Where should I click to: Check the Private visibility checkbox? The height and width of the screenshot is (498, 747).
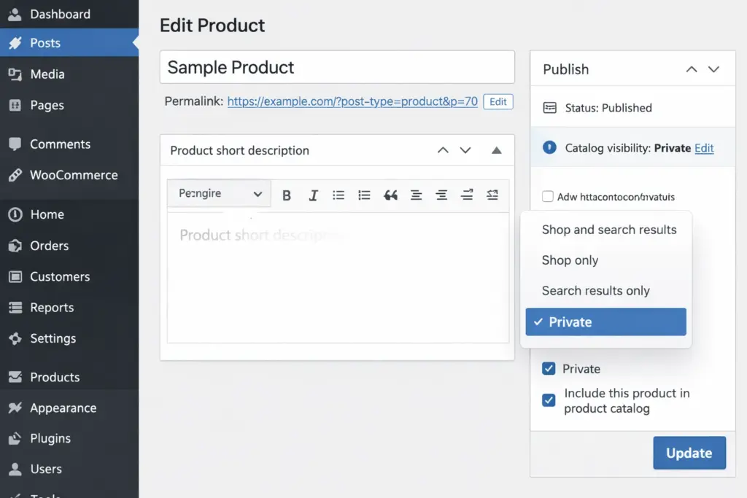coord(549,369)
